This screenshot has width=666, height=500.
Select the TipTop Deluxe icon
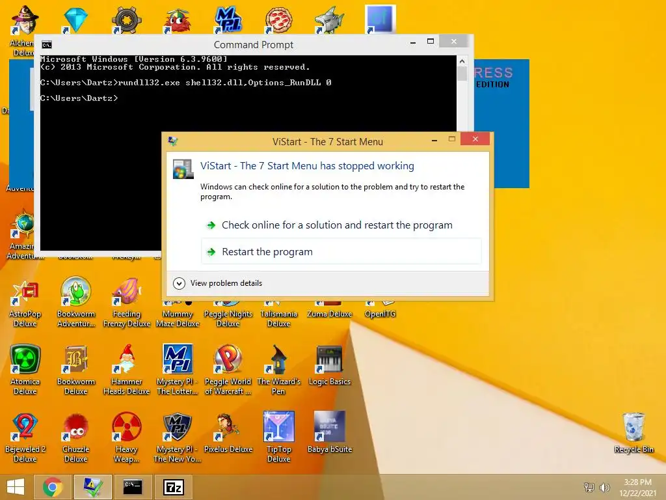(278, 438)
